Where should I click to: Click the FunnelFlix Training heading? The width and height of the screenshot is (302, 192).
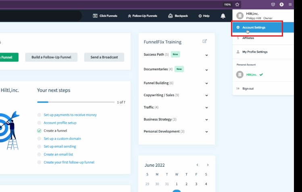[162, 42]
